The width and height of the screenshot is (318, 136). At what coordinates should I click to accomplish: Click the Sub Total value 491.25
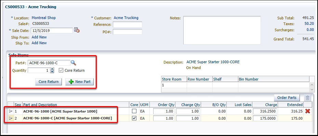tap(308, 18)
